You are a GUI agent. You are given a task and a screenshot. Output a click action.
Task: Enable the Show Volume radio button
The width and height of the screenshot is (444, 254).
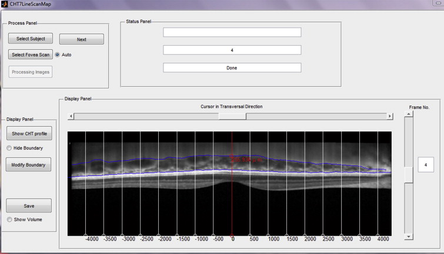[x=9, y=219]
